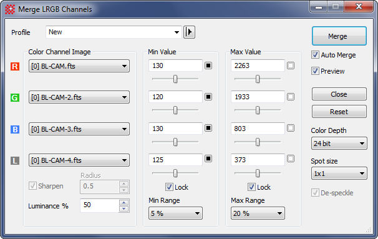Expand the Spot size 1x1 dropdown
Image resolution: width=378 pixels, height=239 pixels.
(x=339, y=173)
